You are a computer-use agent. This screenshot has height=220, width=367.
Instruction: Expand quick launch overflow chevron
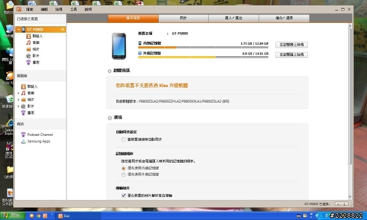52,214
